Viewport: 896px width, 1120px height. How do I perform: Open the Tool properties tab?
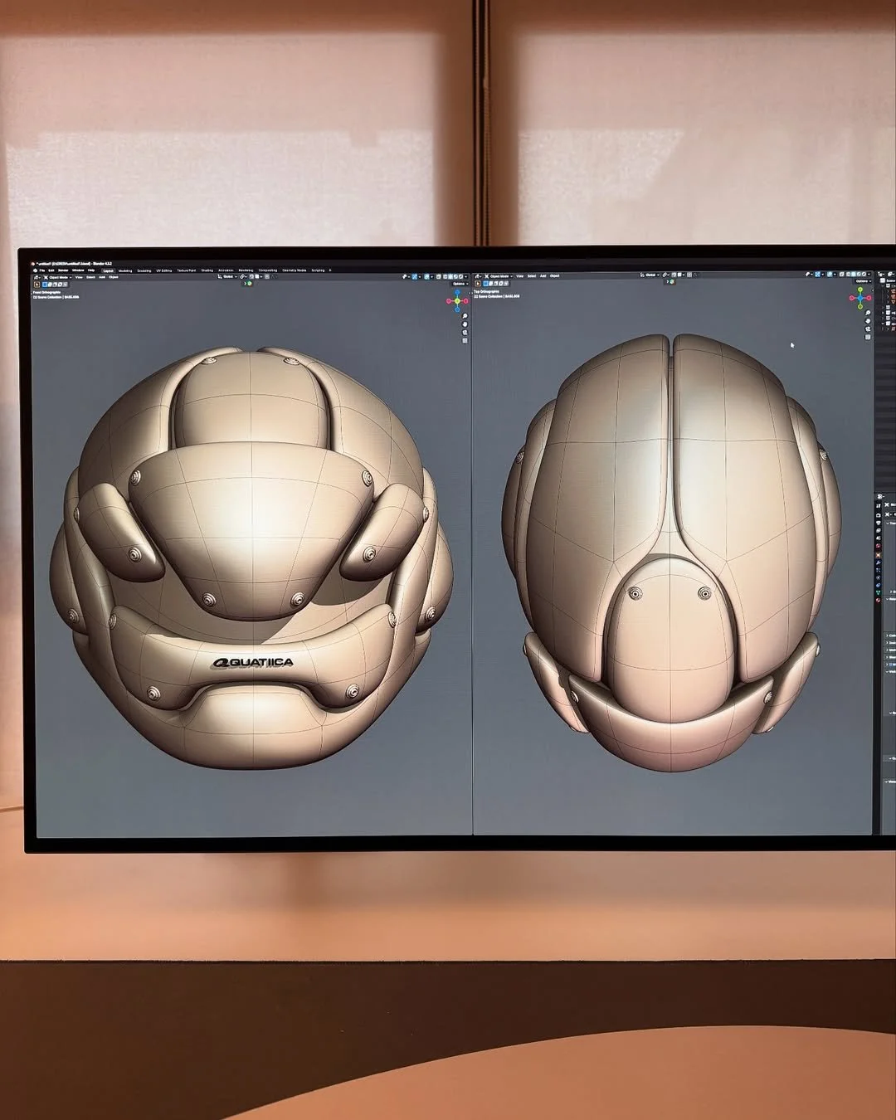[x=879, y=506]
